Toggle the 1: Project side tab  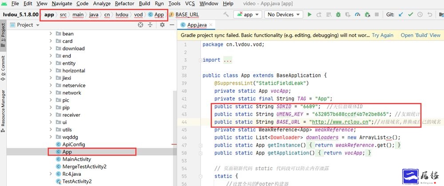point(3,35)
